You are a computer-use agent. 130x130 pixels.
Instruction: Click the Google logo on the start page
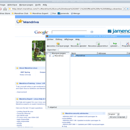pyautogui.click(x=41, y=32)
